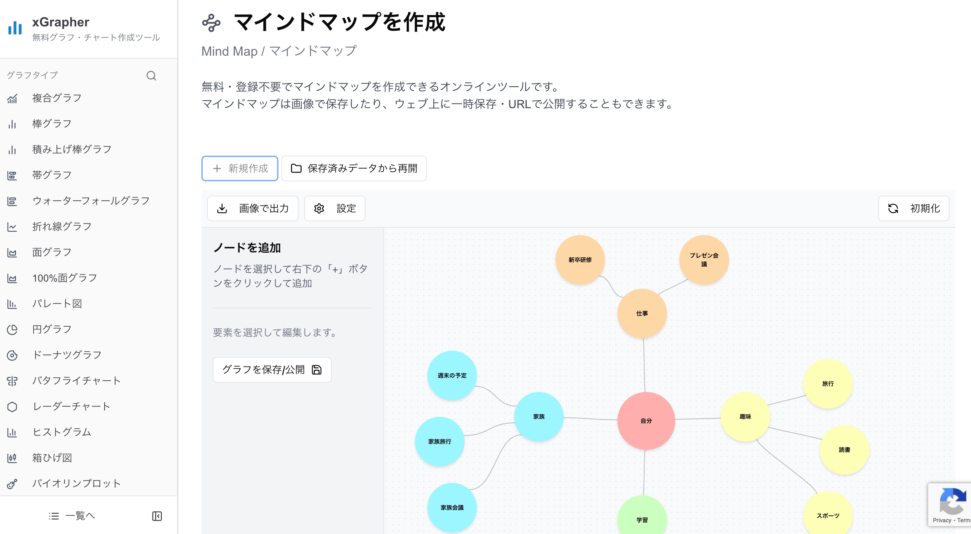The width and height of the screenshot is (971, 534).
Task: Select the 箱ひげ図 chart icon
Action: pyautogui.click(x=12, y=458)
